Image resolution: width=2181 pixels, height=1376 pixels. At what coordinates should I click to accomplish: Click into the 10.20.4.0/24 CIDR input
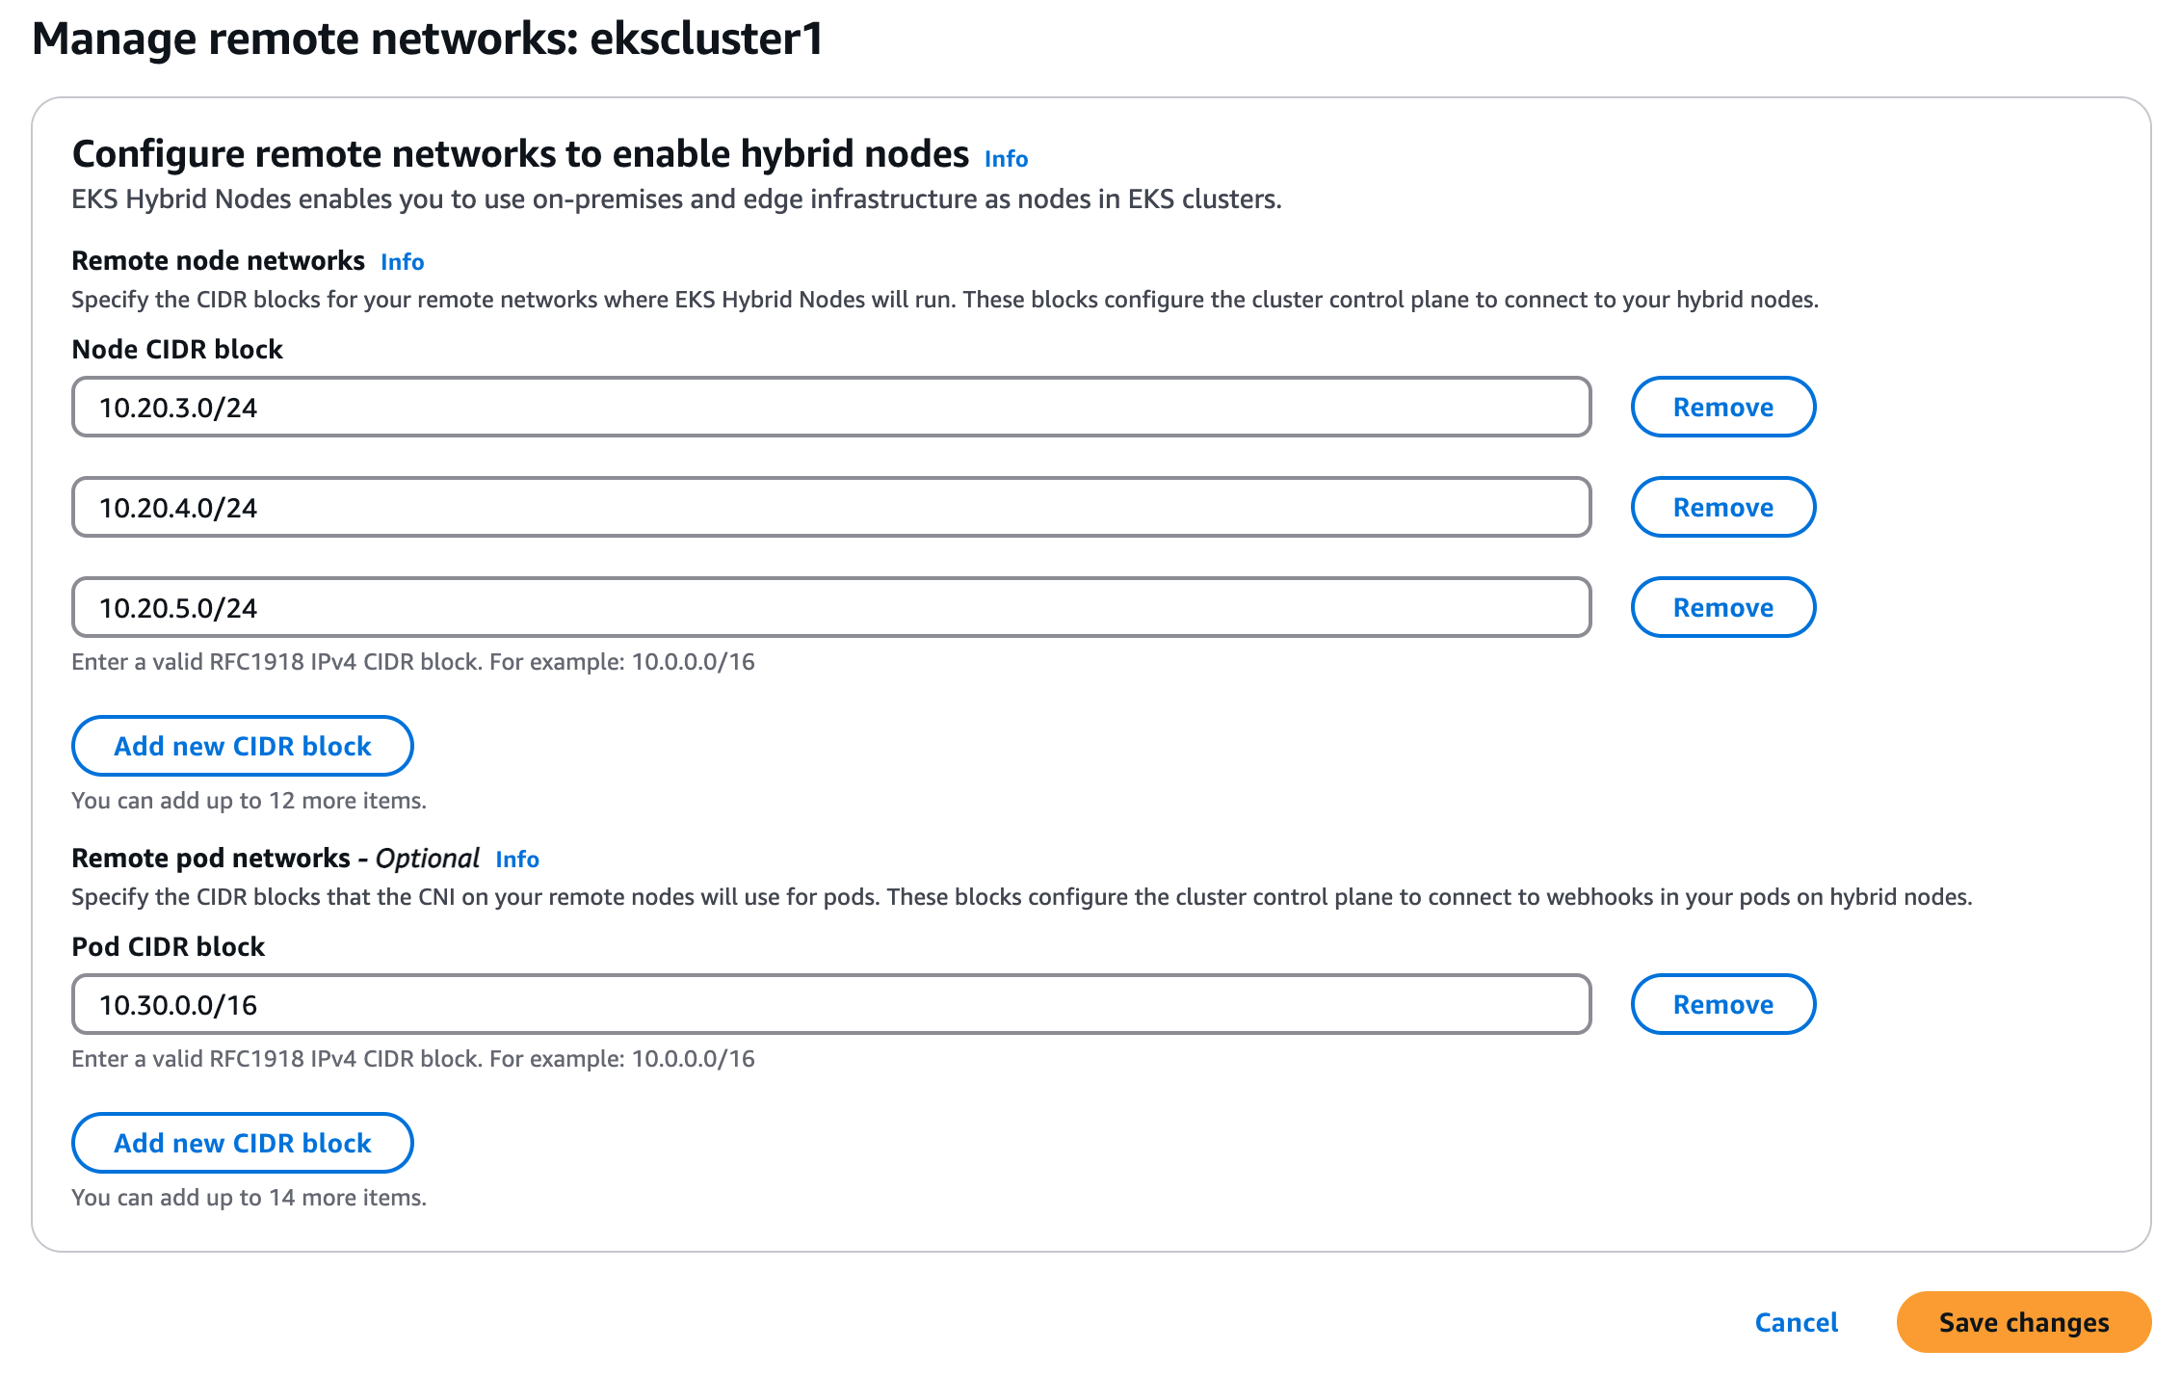click(830, 508)
